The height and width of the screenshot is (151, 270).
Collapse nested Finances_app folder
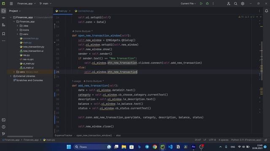[14, 21]
